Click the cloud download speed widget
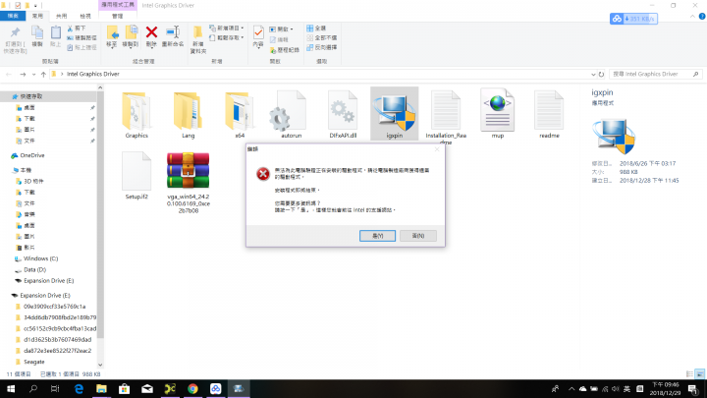 pyautogui.click(x=633, y=19)
